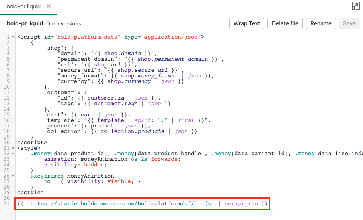This screenshot has width=363, height=220.
Task: Click the visibility: hidden code line
Action: click(74, 165)
